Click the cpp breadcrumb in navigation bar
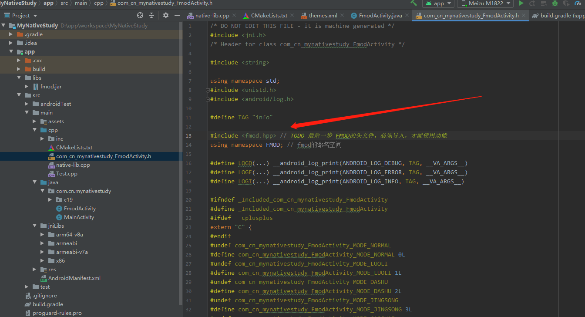 (x=98, y=3)
